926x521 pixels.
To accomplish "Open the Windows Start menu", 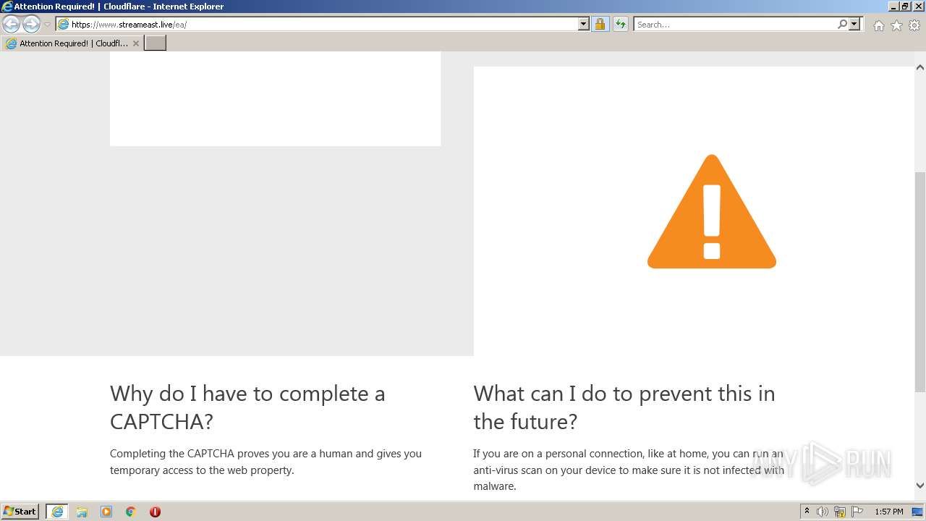I will 20,512.
